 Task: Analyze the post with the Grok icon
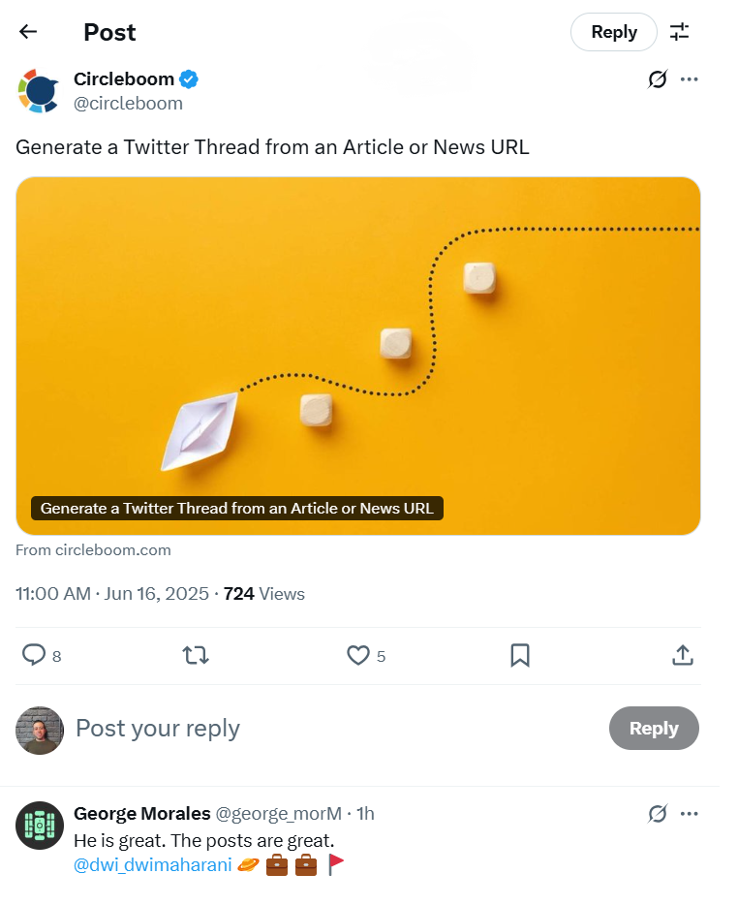click(x=657, y=79)
